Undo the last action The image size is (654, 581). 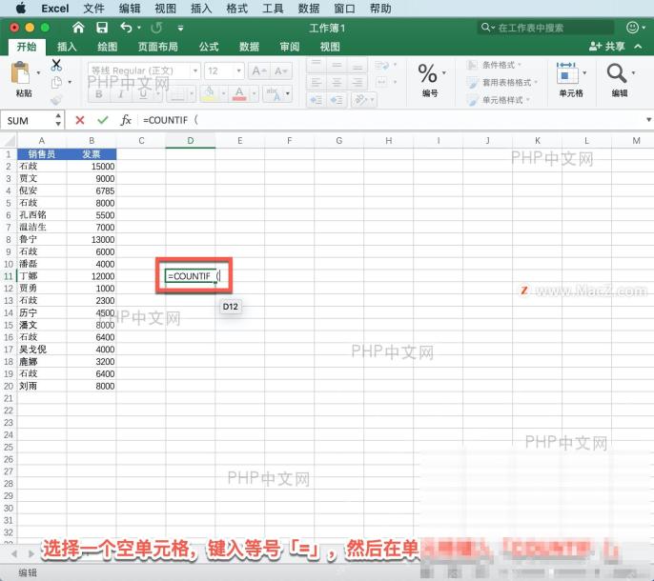tap(126, 28)
